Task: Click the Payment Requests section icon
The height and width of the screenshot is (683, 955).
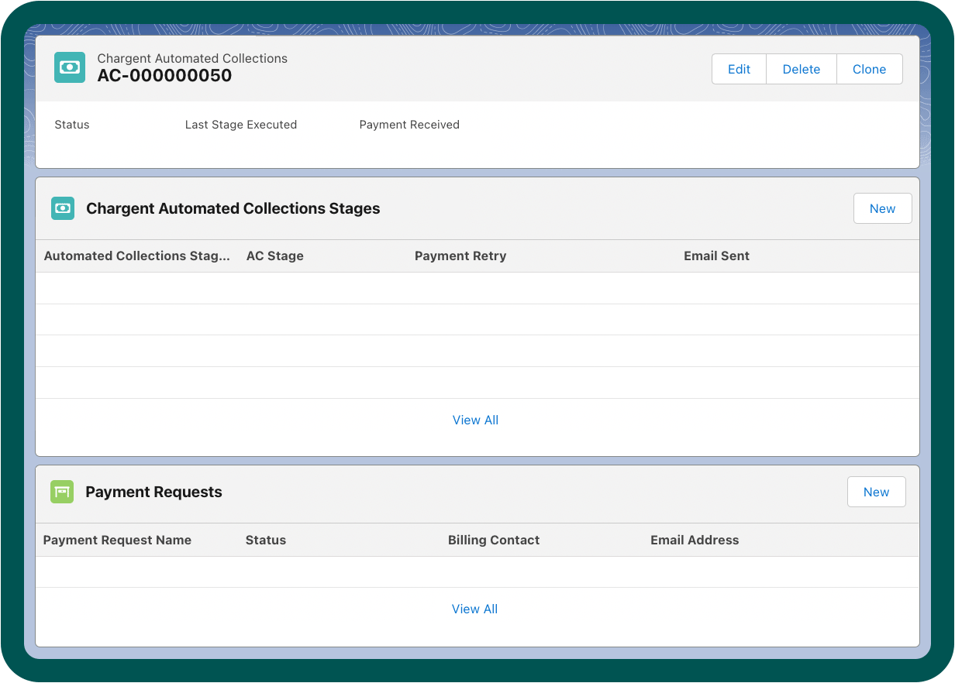Action: 62,492
